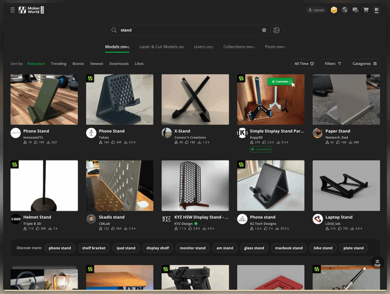Open the Laptop Stand model thumbnail
390x294 pixels.
click(346, 185)
